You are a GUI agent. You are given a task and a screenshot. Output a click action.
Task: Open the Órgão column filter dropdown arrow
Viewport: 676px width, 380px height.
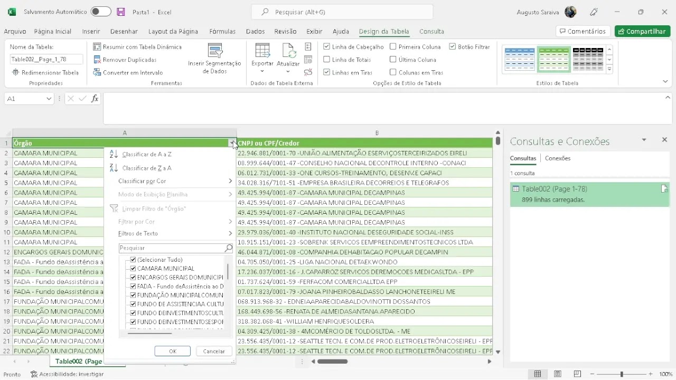tap(232, 143)
